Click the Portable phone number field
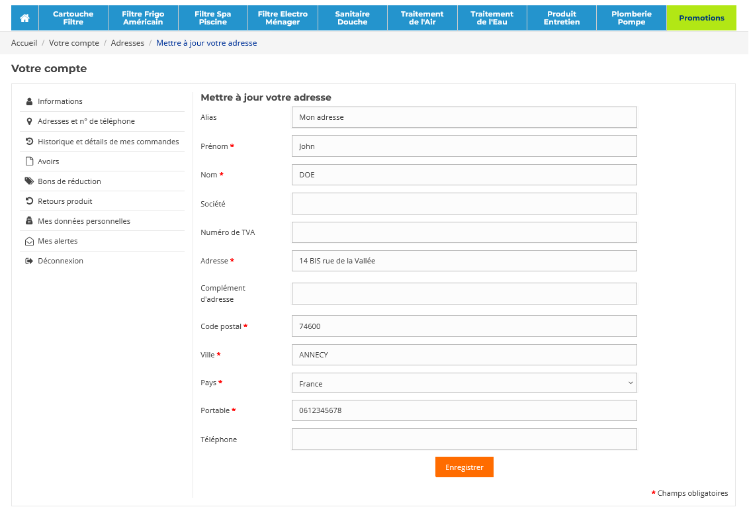749x511 pixels. pos(464,410)
